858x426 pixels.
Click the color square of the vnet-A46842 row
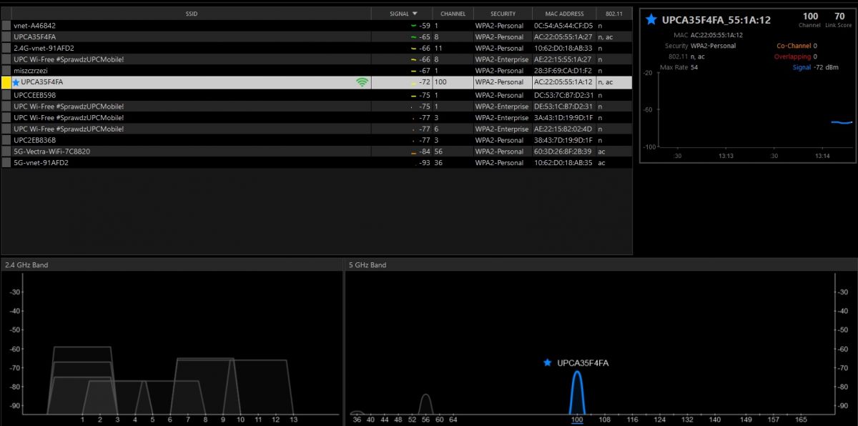coord(6,25)
